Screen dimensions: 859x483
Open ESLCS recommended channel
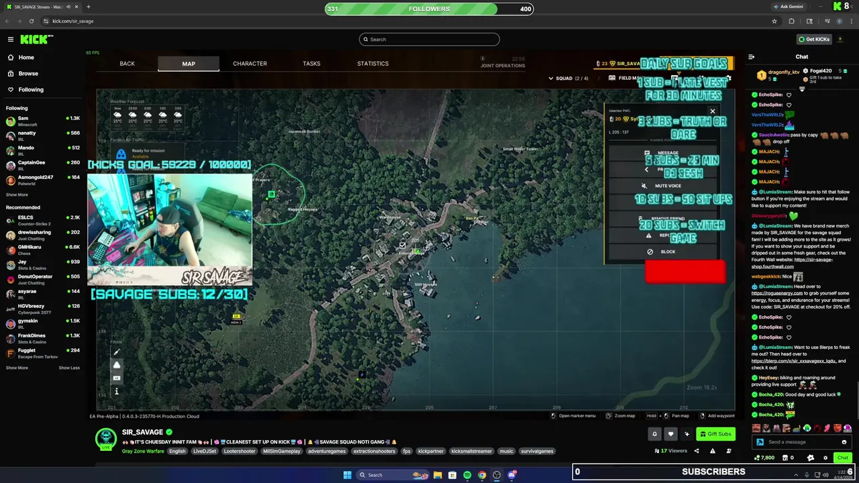42,221
